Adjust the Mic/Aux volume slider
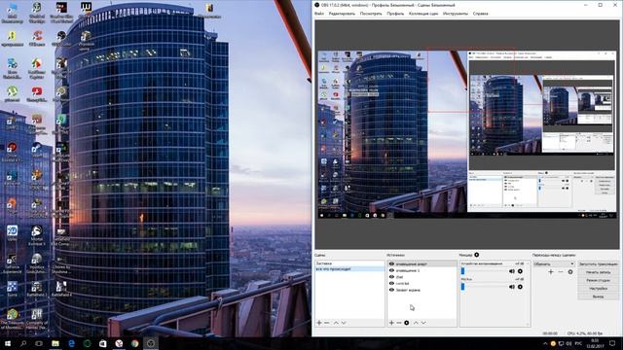 [484, 287]
